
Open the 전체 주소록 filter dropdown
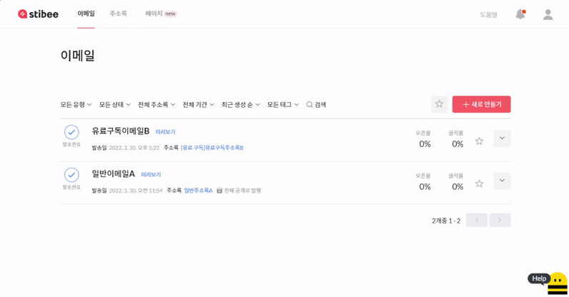pyautogui.click(x=156, y=105)
